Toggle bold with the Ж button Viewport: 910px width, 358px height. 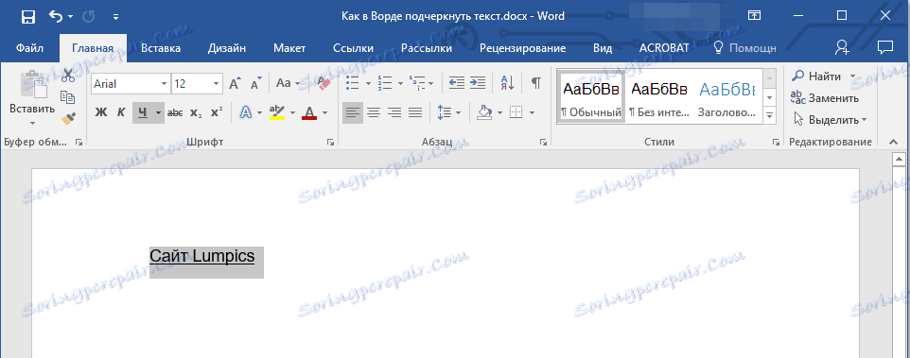pos(101,113)
